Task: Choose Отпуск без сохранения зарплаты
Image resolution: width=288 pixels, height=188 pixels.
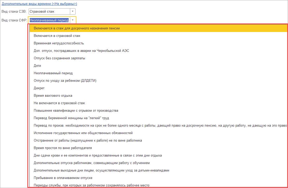Action: 158,58
